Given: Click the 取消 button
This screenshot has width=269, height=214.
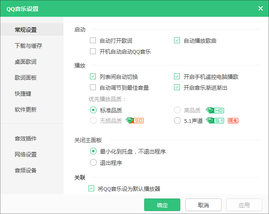Looking at the screenshot, I should tap(203, 205).
